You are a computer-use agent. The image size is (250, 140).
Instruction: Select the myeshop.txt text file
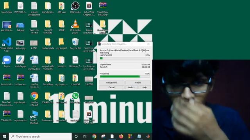pyautogui.click(x=20, y=116)
